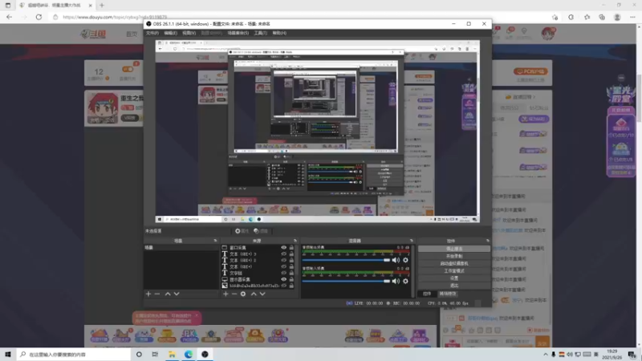Open source 属性 button above sources

tap(242, 231)
